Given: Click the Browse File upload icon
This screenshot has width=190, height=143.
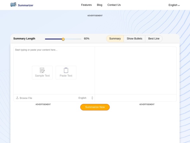Looking at the screenshot, I should click(17, 98).
